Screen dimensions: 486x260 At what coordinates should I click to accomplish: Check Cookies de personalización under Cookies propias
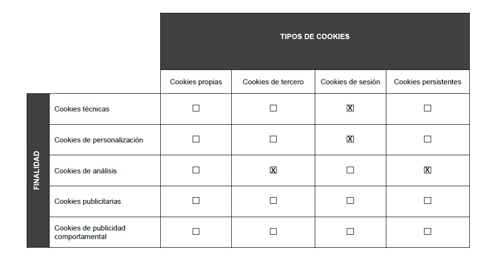[196, 139]
